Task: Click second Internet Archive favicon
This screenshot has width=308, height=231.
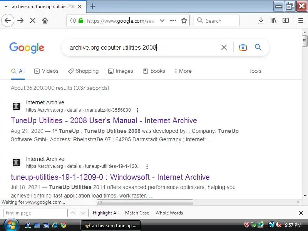Action: (x=16, y=162)
